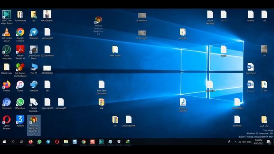Open the red S app in taskbar
The image size is (274, 154).
pos(92,142)
